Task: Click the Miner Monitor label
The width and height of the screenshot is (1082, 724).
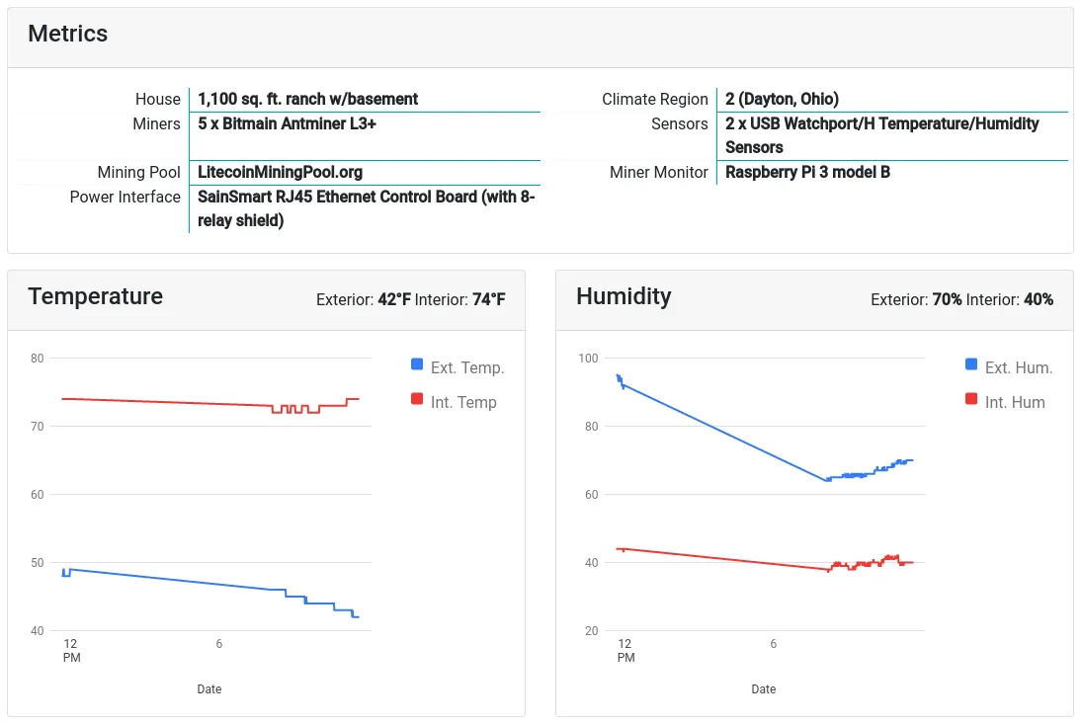Action: coord(659,173)
